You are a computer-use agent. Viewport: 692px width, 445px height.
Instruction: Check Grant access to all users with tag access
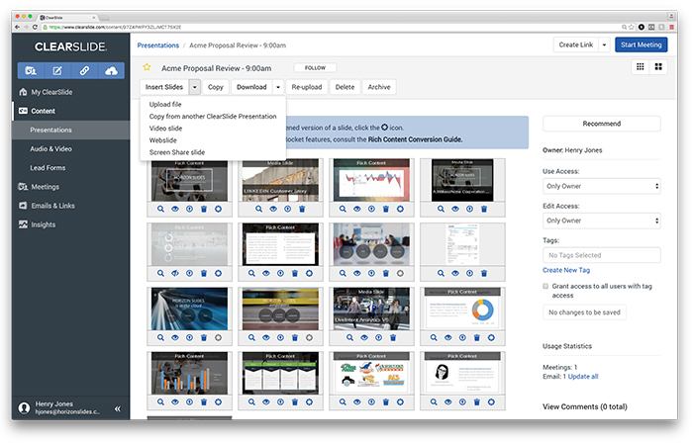[545, 286]
